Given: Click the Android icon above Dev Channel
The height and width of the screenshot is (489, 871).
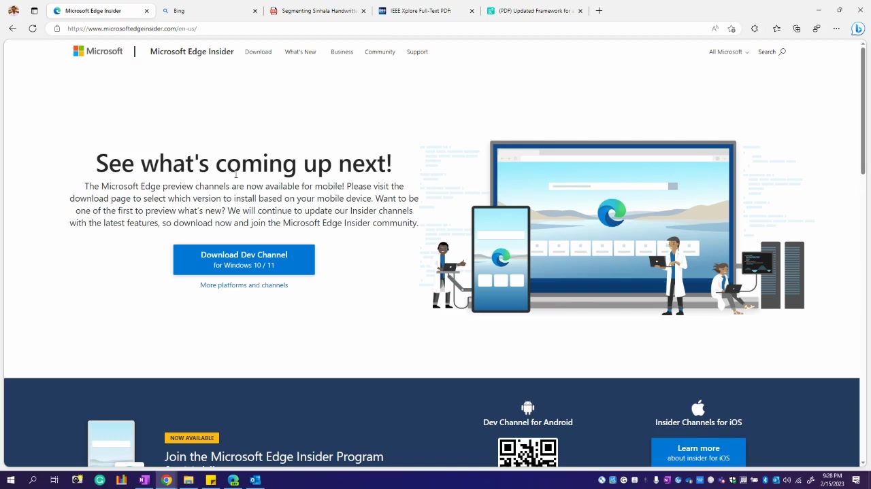Looking at the screenshot, I should [527, 407].
